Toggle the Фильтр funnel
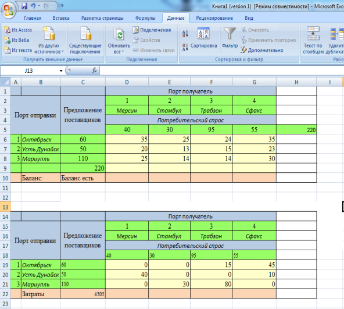This screenshot has height=309, width=344. click(x=230, y=38)
